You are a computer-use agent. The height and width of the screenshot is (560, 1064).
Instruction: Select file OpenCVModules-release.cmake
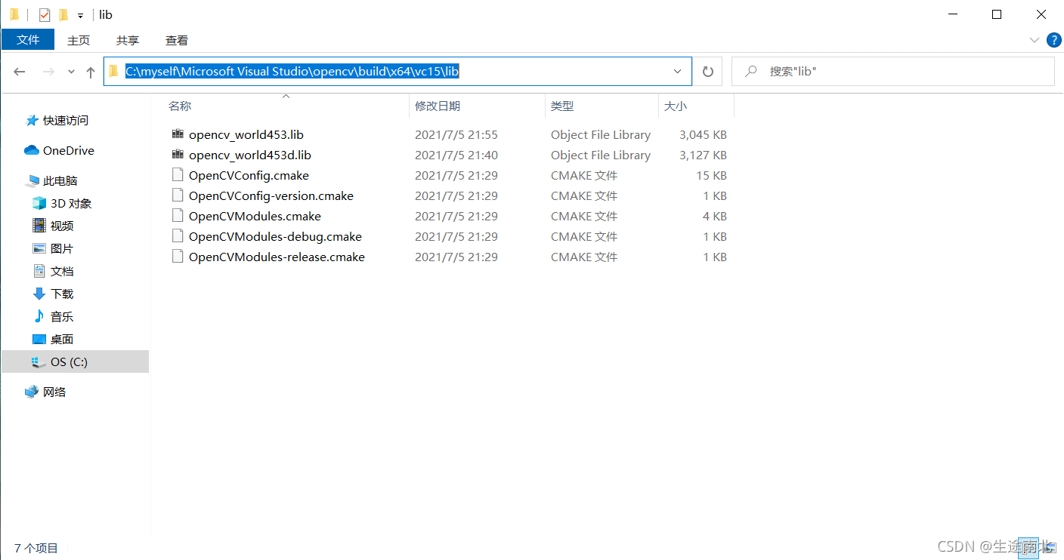(277, 257)
